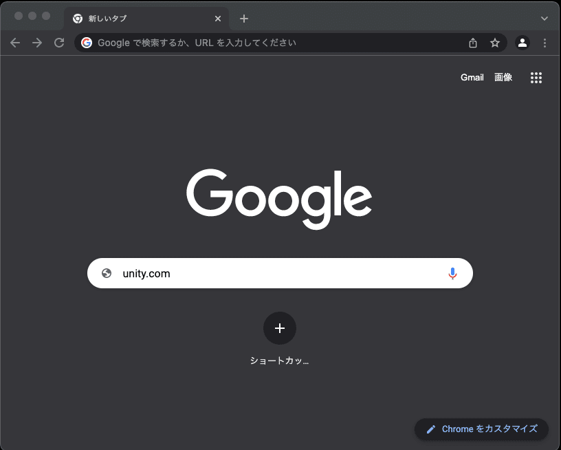This screenshot has height=450, width=561.
Task: Open the Gmail link
Action: [x=472, y=77]
